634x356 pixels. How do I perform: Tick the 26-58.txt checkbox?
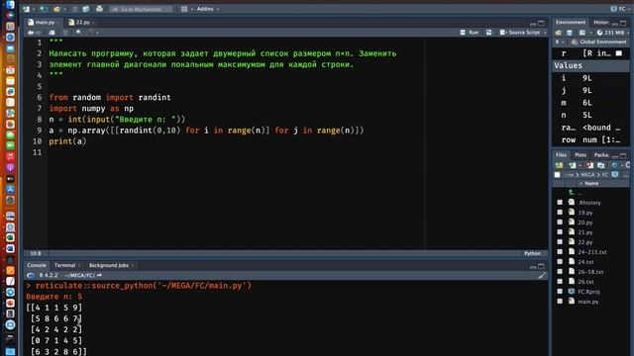coord(560,272)
